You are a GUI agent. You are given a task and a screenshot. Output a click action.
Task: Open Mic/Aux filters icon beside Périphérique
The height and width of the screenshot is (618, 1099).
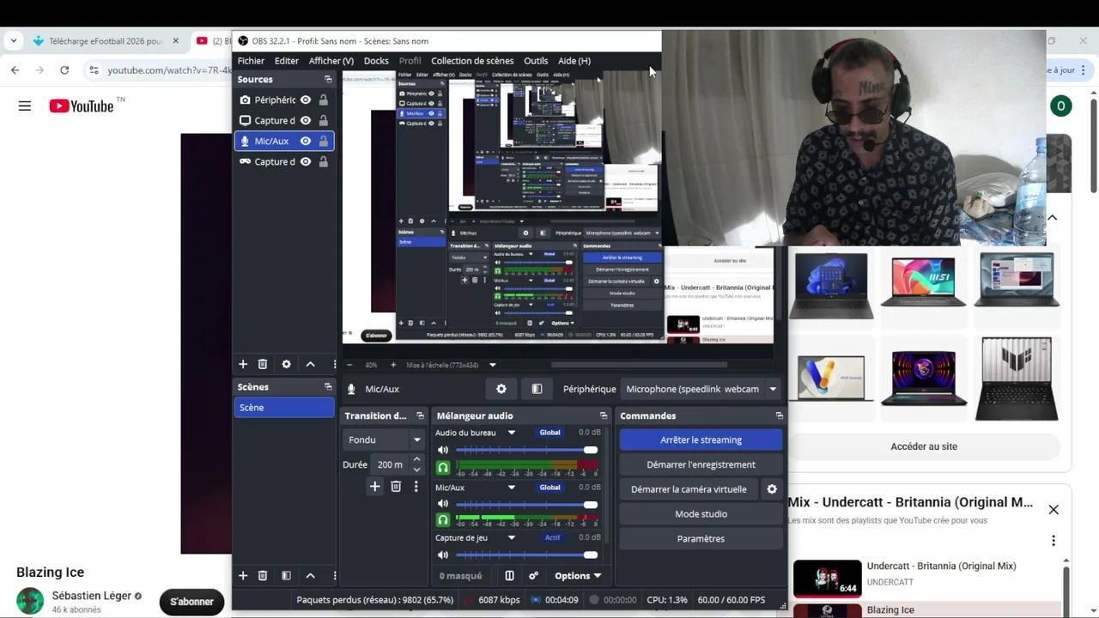tap(537, 389)
